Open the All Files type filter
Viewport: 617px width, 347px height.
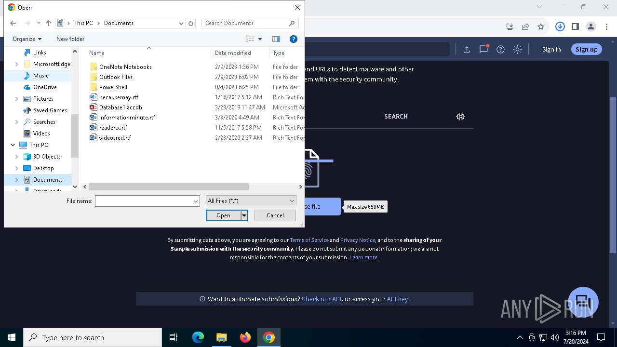(x=251, y=201)
